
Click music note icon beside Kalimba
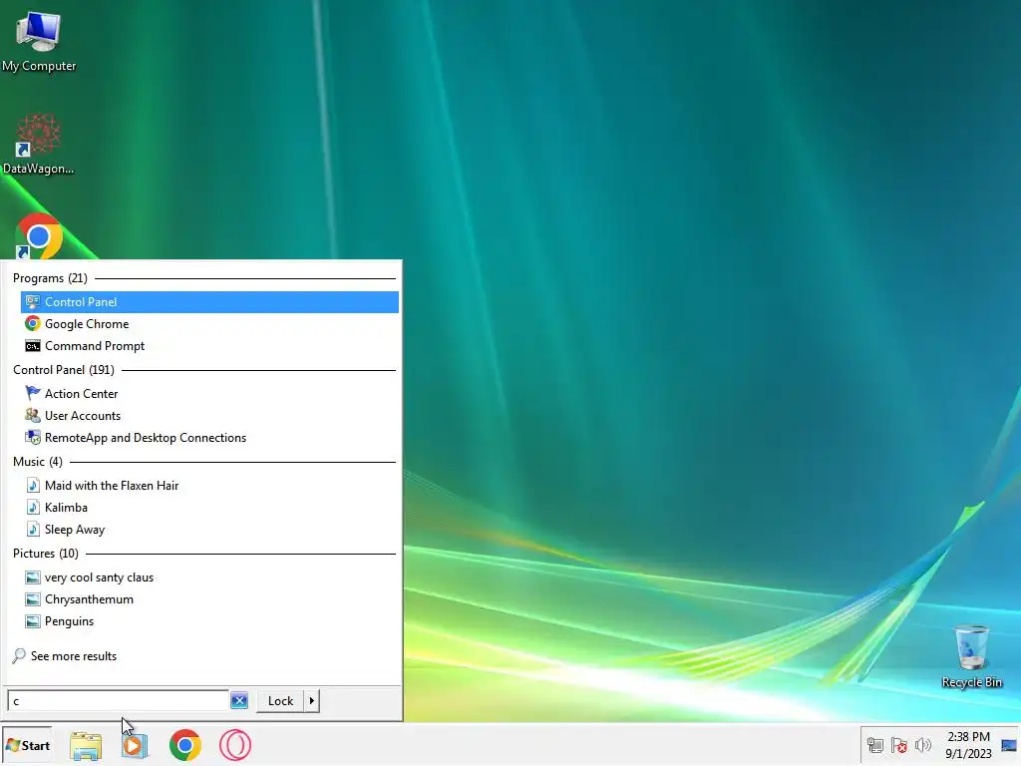(x=33, y=508)
